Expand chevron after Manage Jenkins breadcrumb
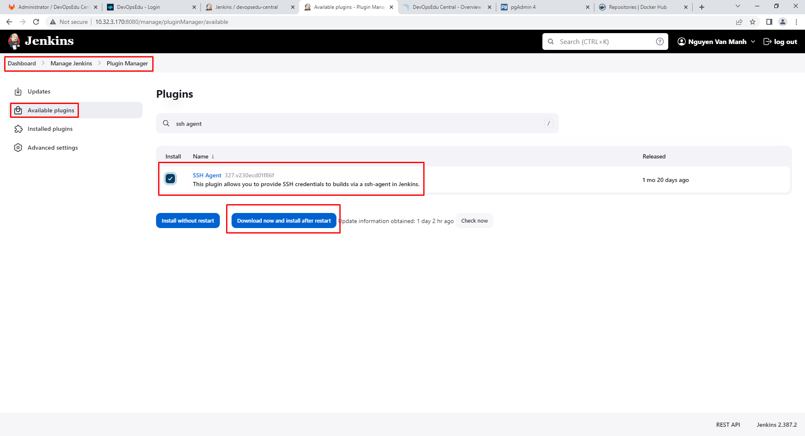The height and width of the screenshot is (436, 805). (99, 63)
